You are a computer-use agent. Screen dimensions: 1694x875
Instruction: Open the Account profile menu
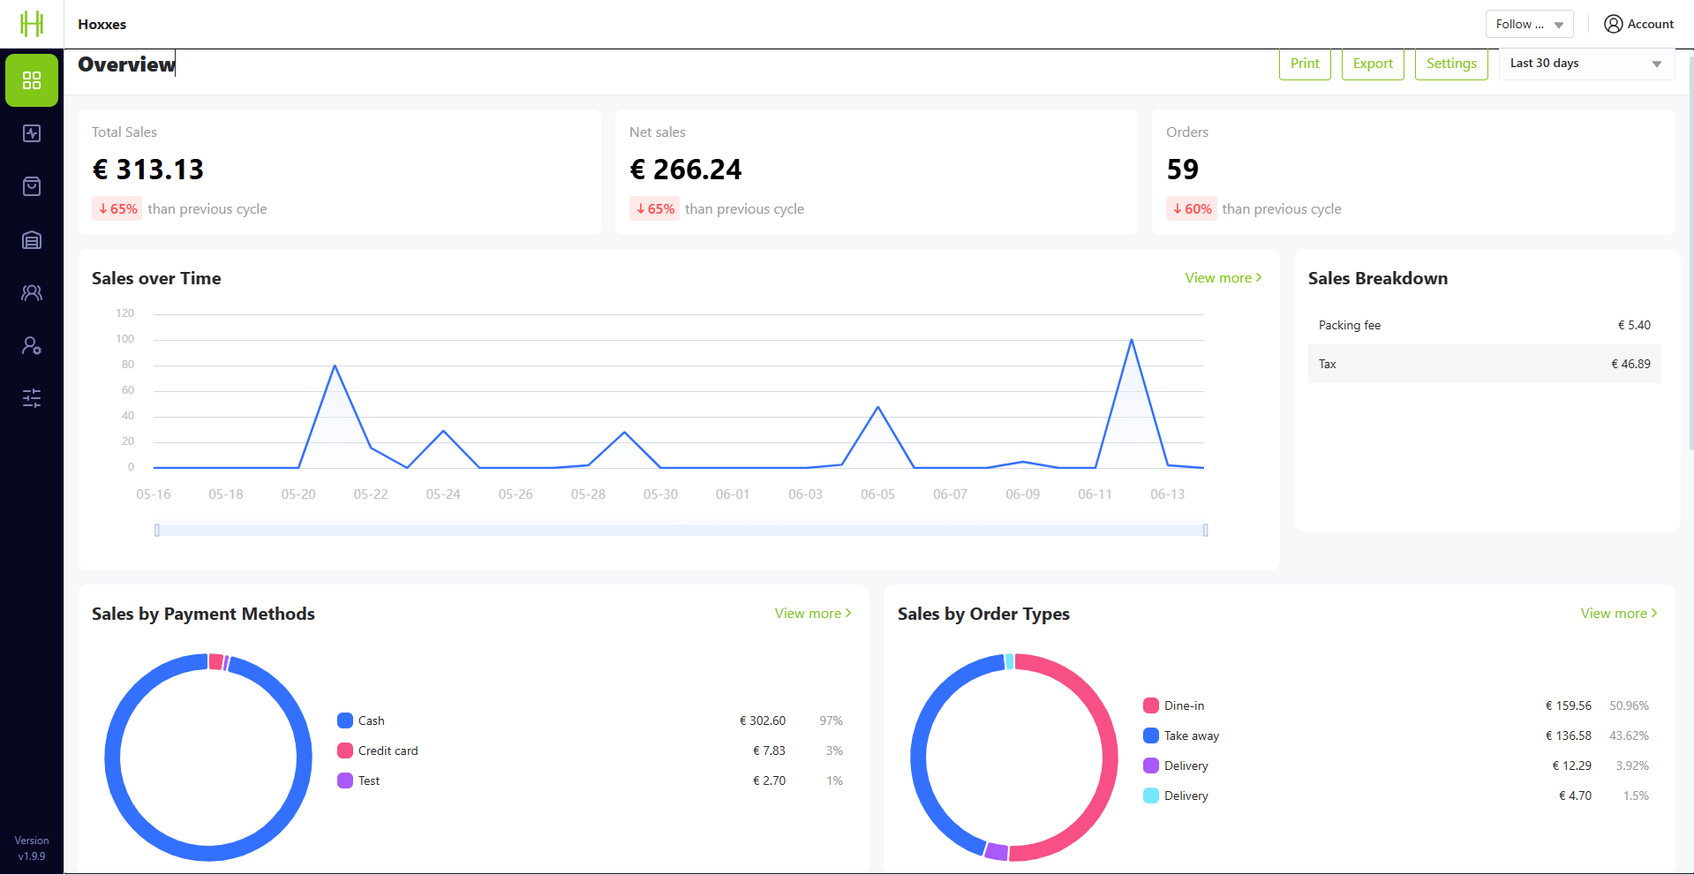(1638, 24)
